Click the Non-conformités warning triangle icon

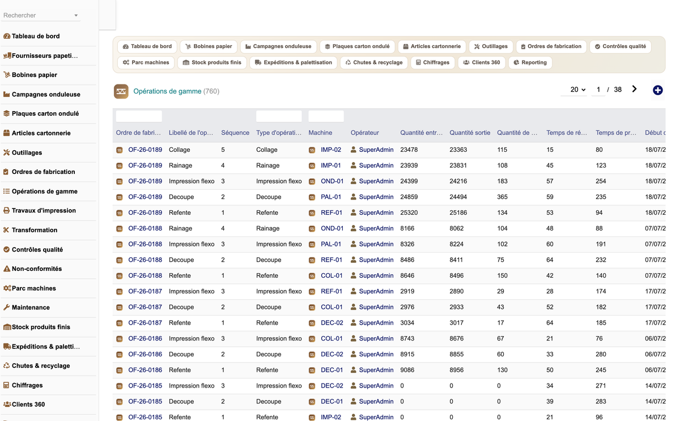coord(7,269)
